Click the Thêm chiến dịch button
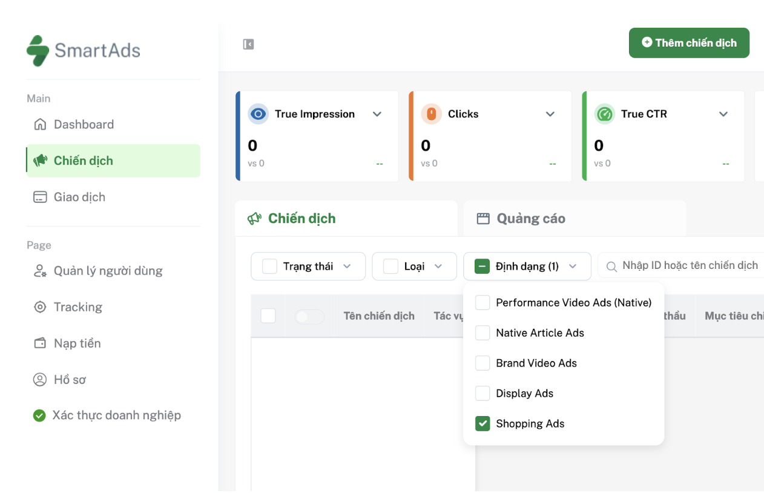The height and width of the screenshot is (493, 764). click(x=689, y=43)
